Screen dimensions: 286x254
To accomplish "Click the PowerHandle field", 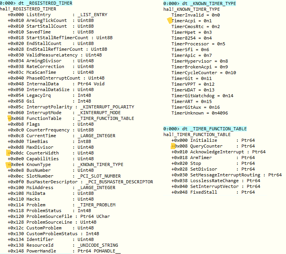I will coord(64,251).
